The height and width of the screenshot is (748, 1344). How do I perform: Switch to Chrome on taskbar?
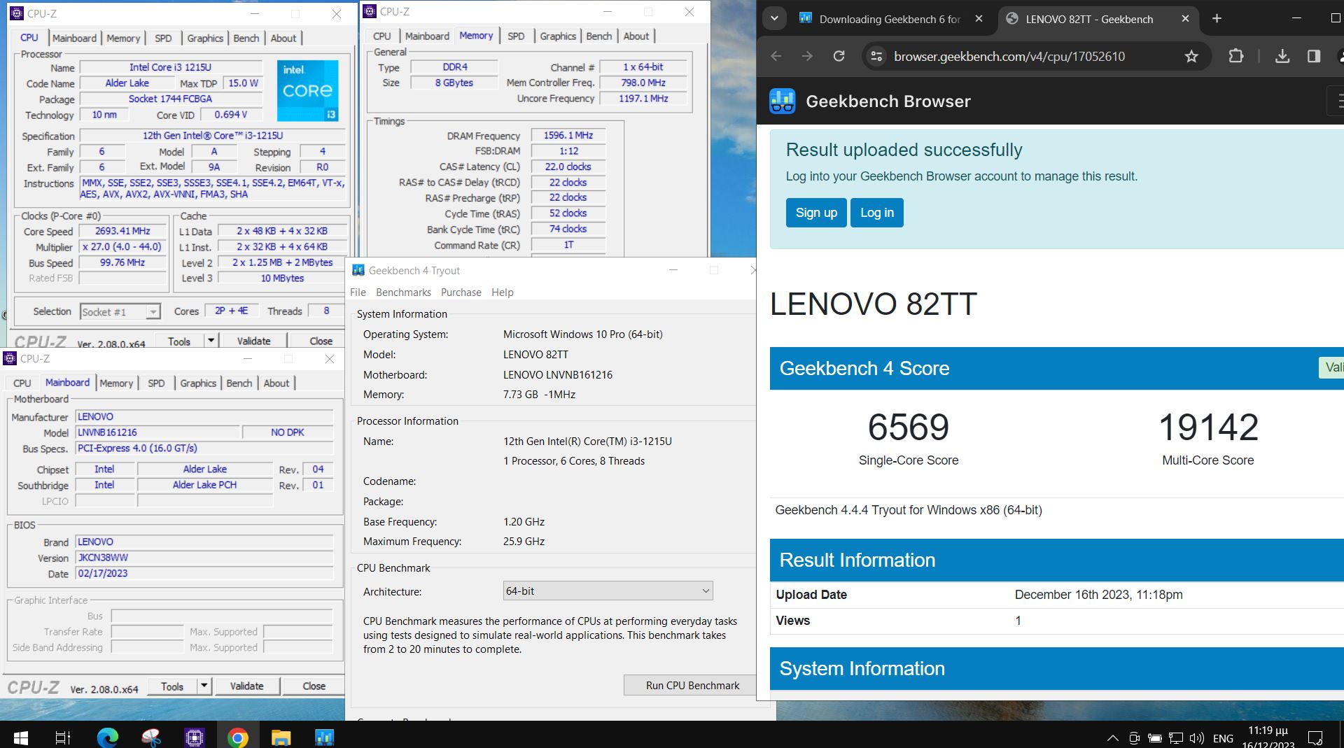[237, 737]
